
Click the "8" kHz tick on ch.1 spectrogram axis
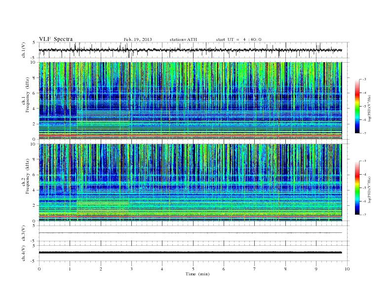coord(34,78)
